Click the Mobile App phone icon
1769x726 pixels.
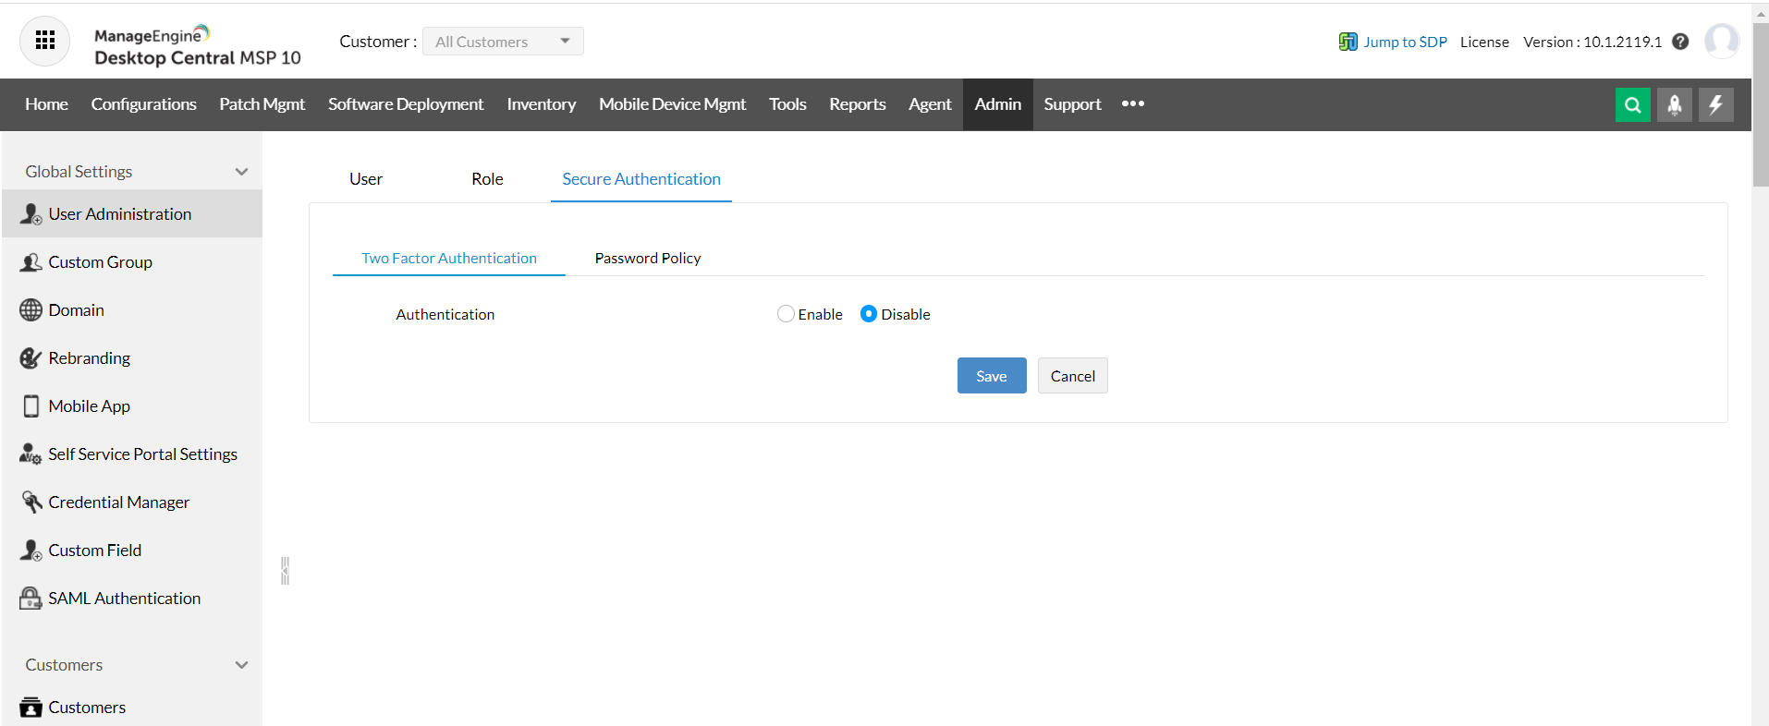click(x=30, y=406)
